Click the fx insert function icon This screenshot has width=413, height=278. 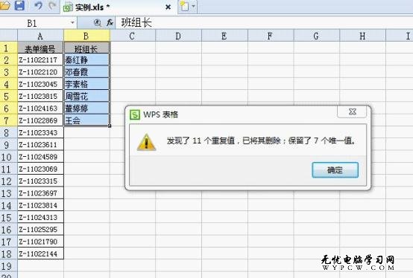click(x=110, y=23)
